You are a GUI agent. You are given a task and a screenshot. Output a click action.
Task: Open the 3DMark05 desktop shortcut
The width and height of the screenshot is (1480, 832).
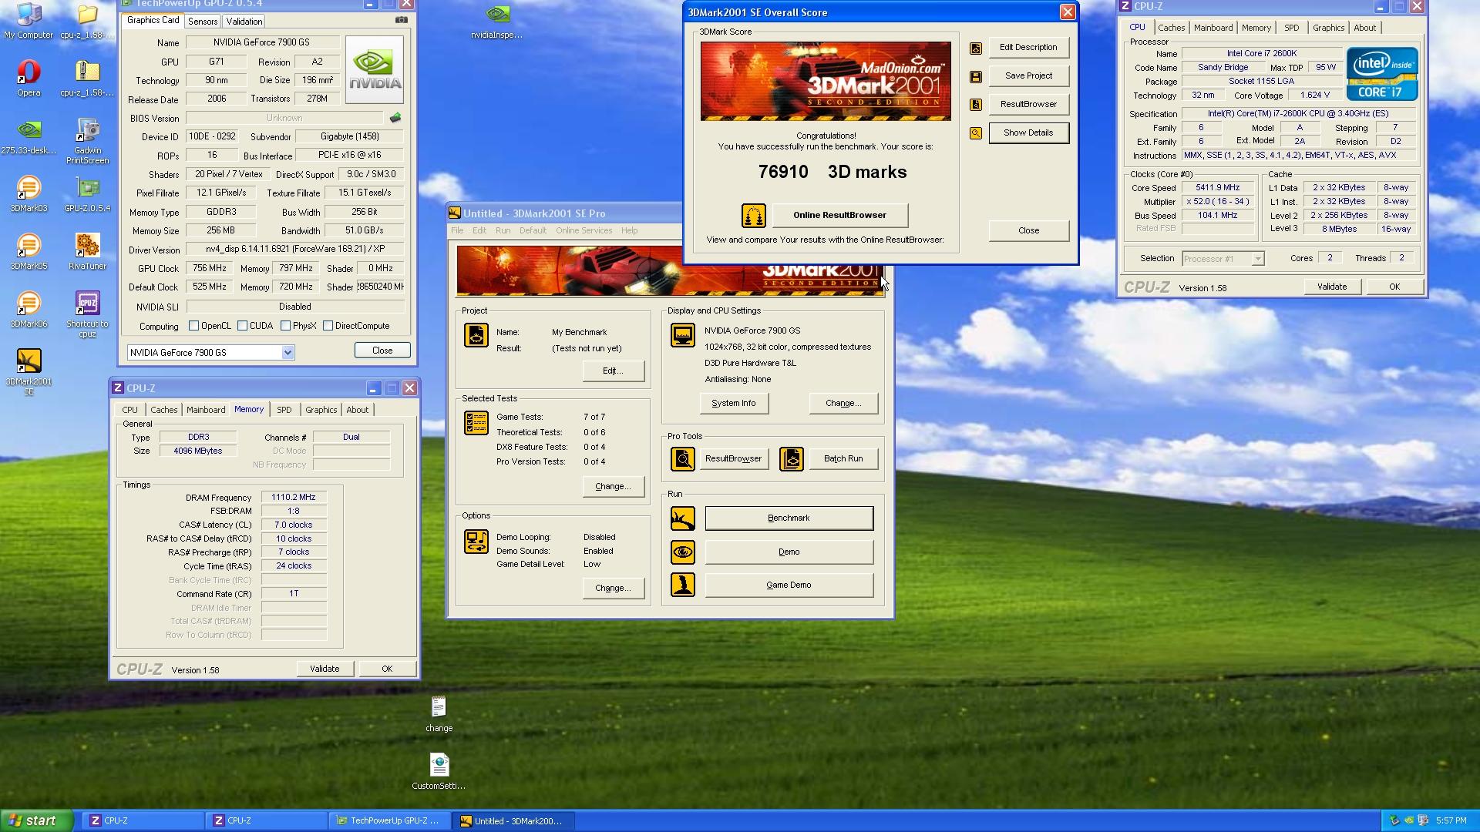point(29,252)
